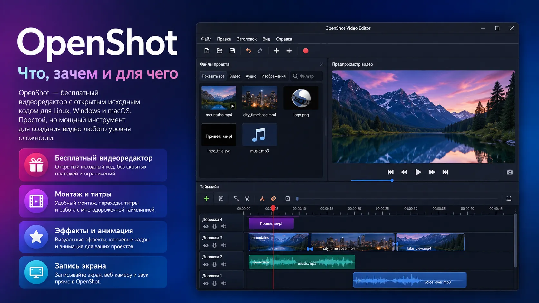The height and width of the screenshot is (303, 539).
Task: Select the Показать всё filter tab
Action: tap(213, 76)
